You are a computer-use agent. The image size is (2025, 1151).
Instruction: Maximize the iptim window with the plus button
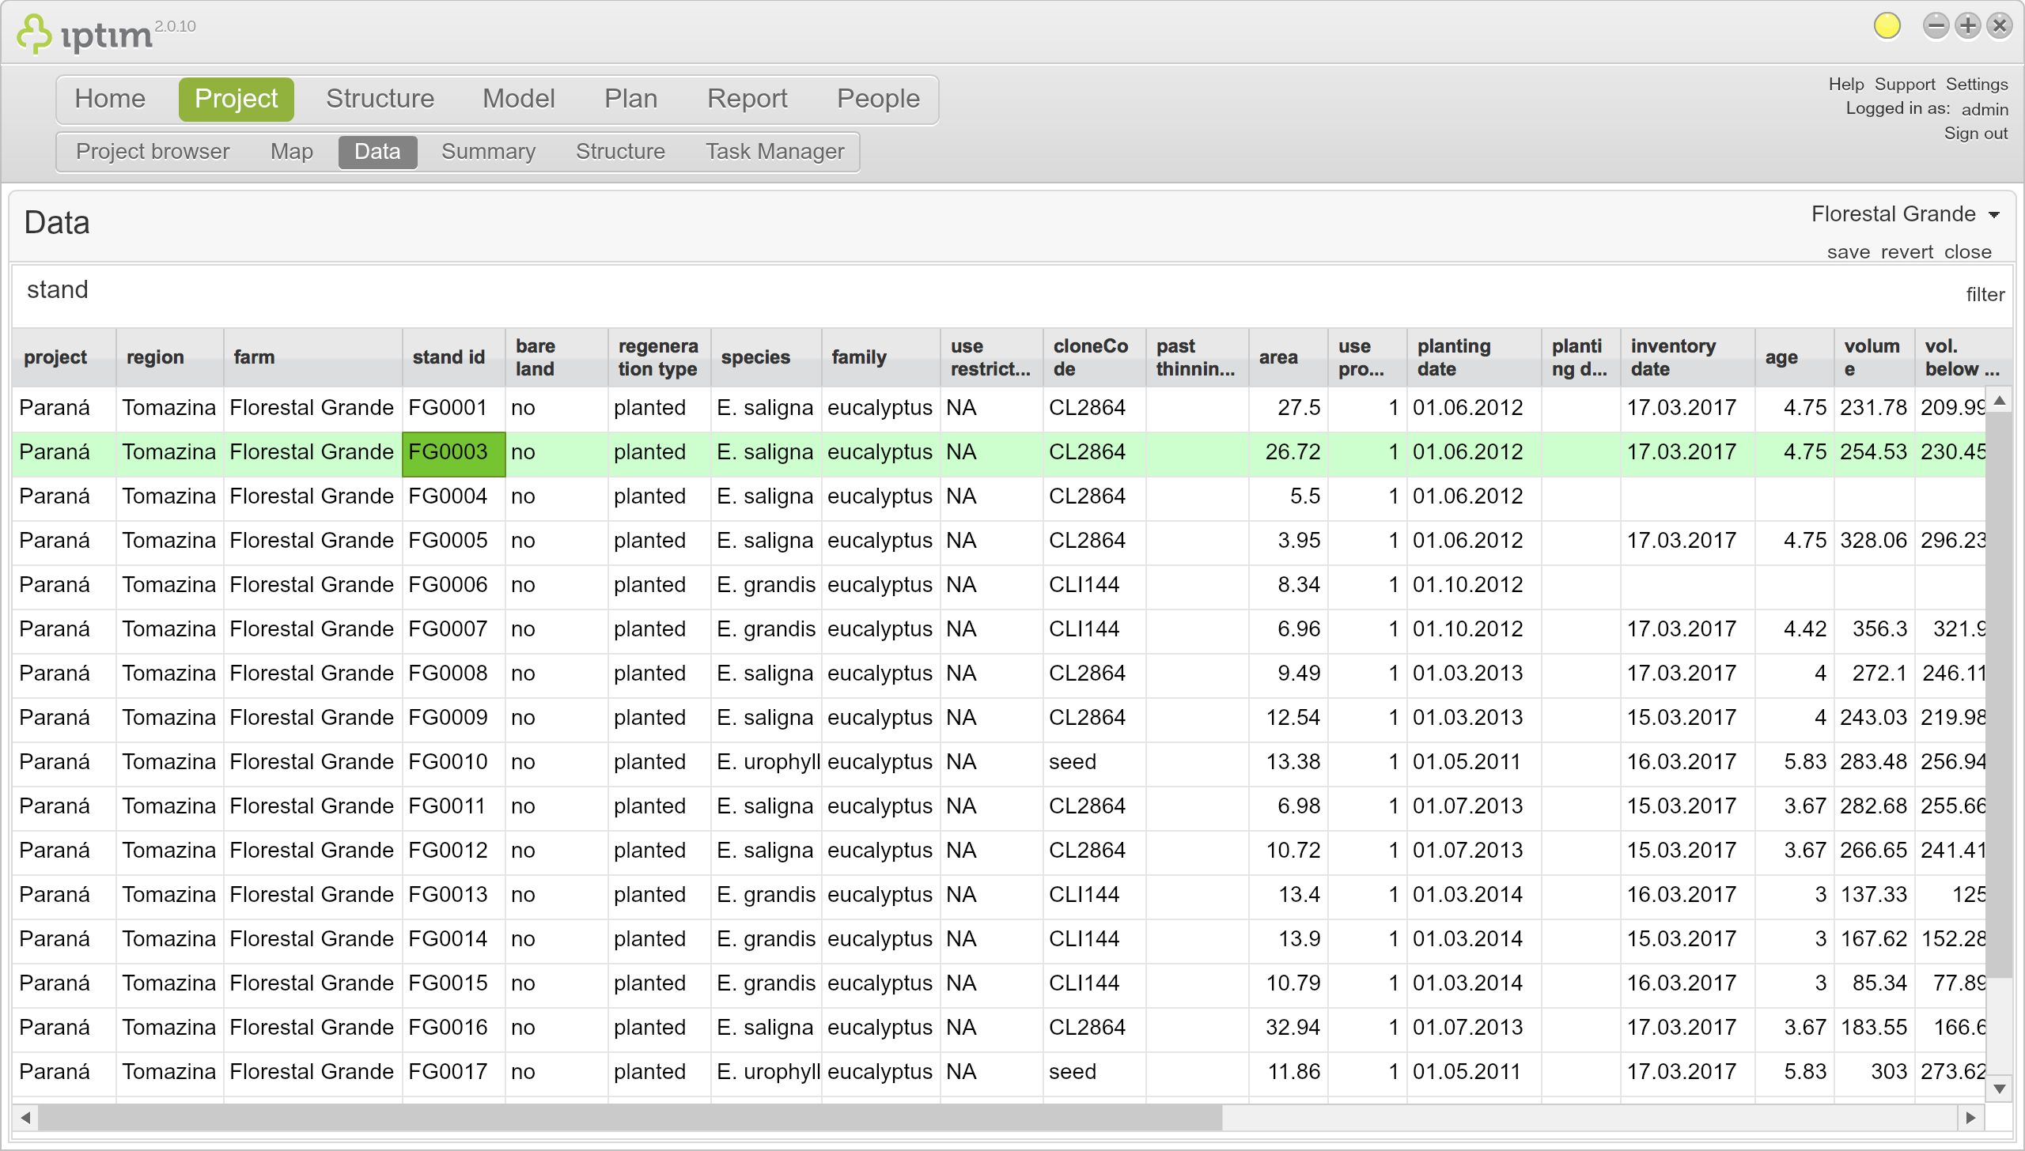[1967, 26]
